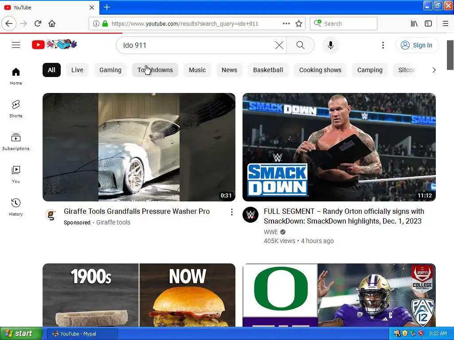454x340 pixels.
Task: Select the Live filter chip
Action: pyautogui.click(x=77, y=70)
